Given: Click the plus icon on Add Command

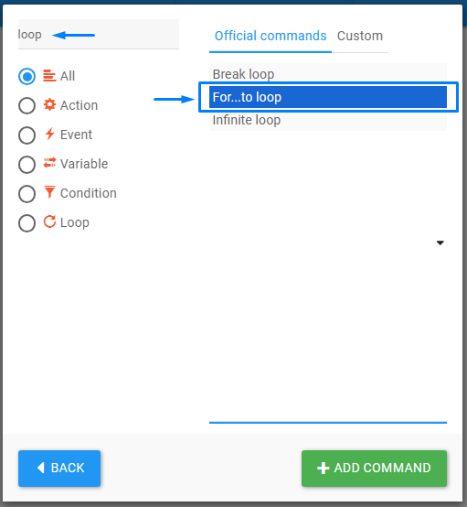Looking at the screenshot, I should coord(323,469).
